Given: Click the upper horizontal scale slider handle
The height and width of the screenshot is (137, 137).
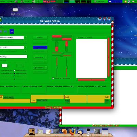Looking at the screenshot, I should [62, 53].
